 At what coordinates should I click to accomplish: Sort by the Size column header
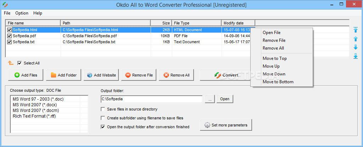(161, 23)
